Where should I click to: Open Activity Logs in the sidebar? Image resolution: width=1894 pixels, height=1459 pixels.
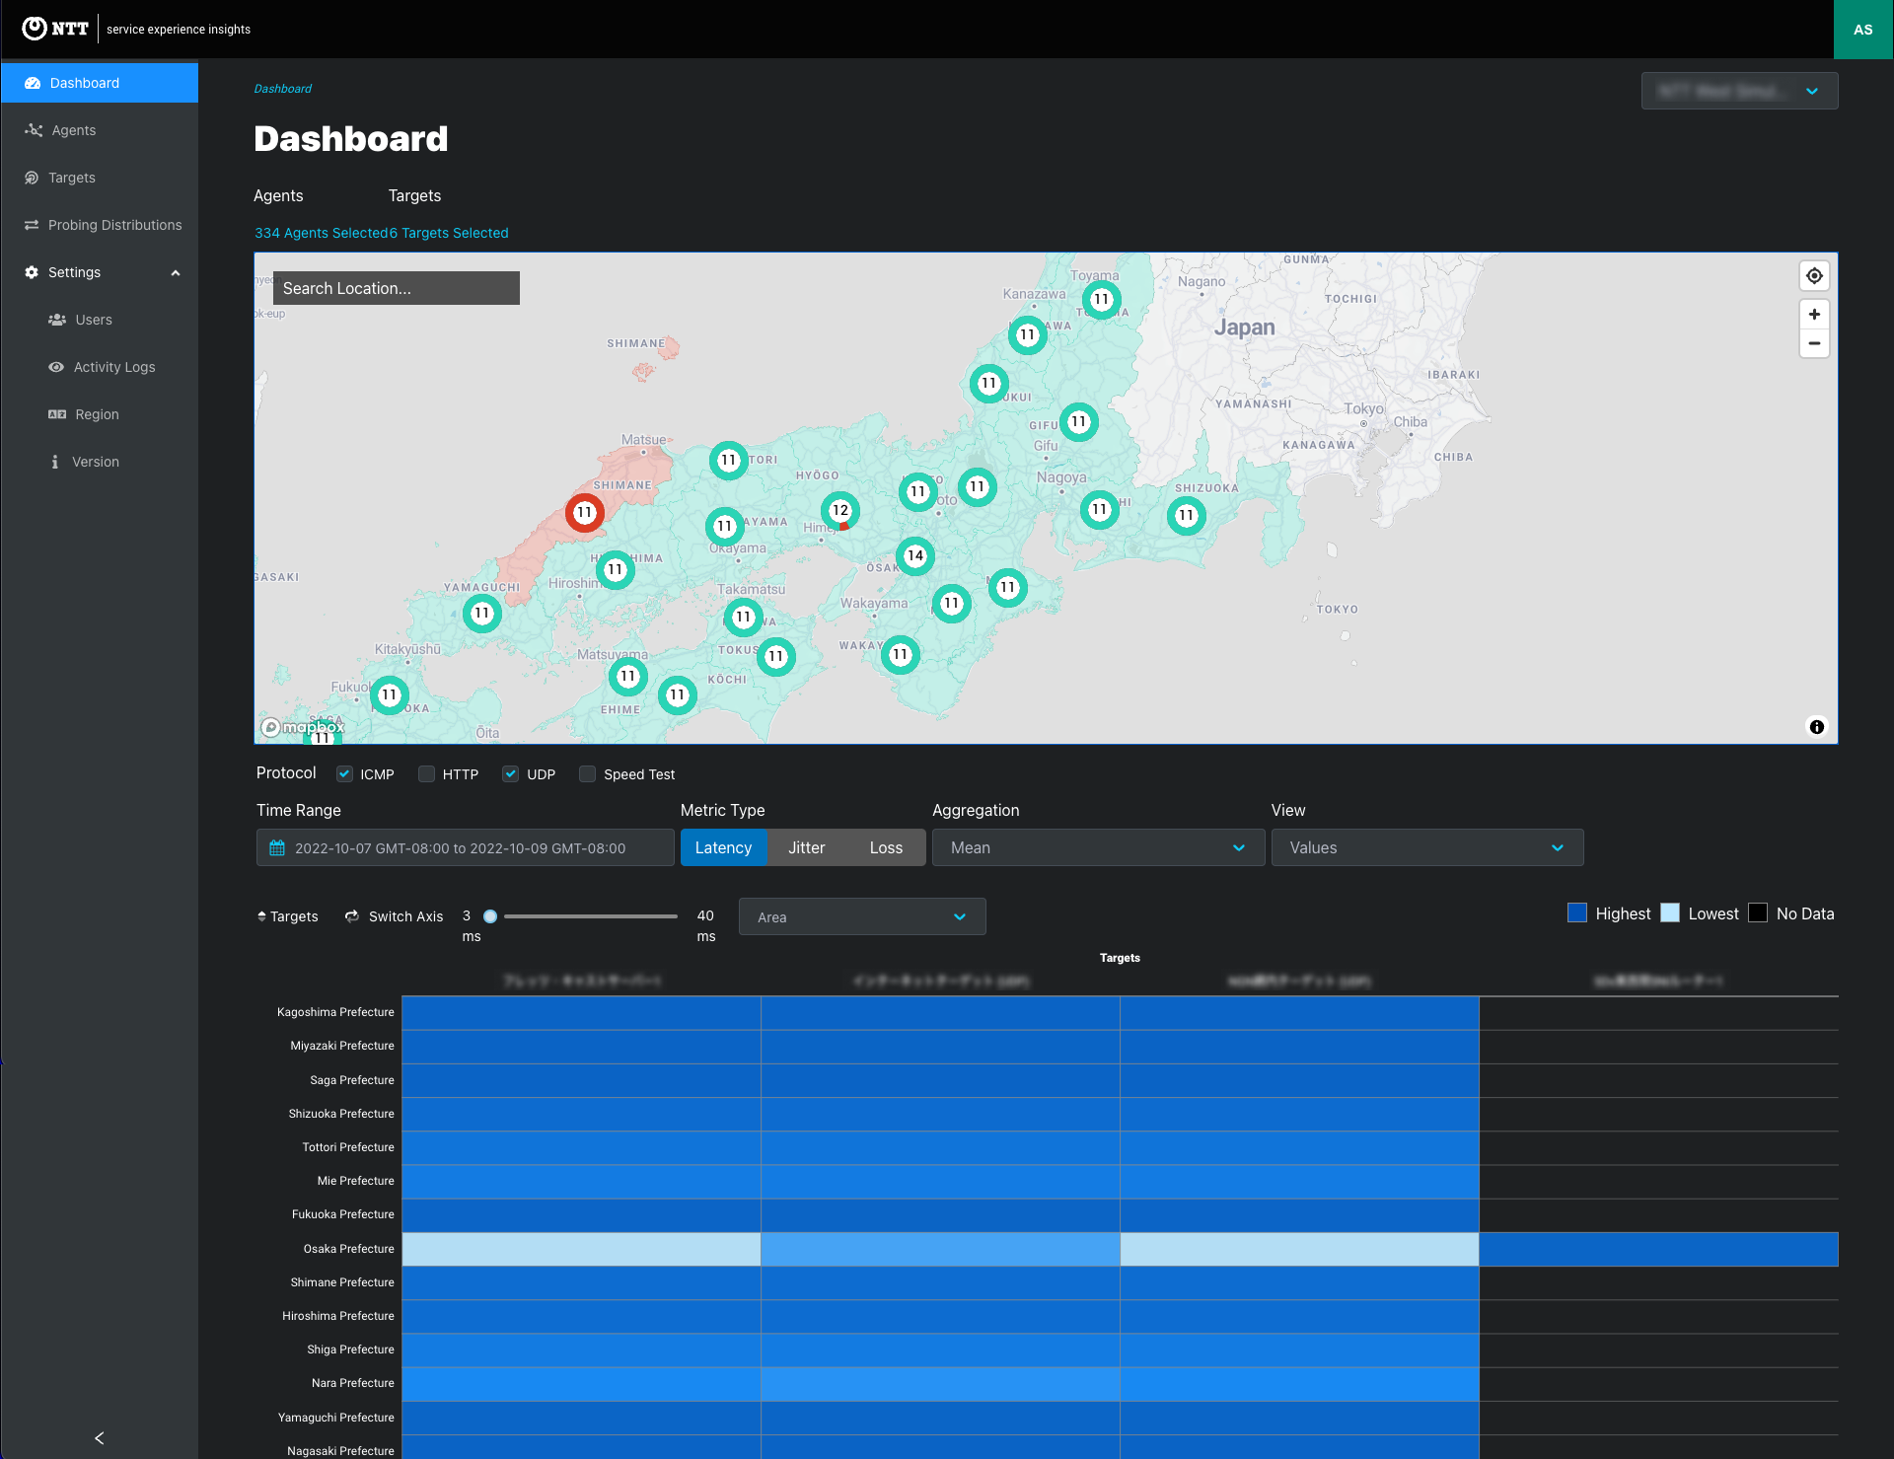(100, 367)
